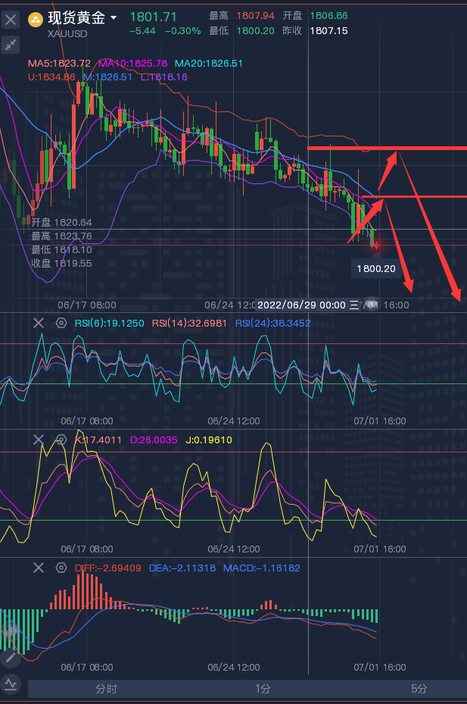Tap the 昨收 value 1807.15

point(328,31)
